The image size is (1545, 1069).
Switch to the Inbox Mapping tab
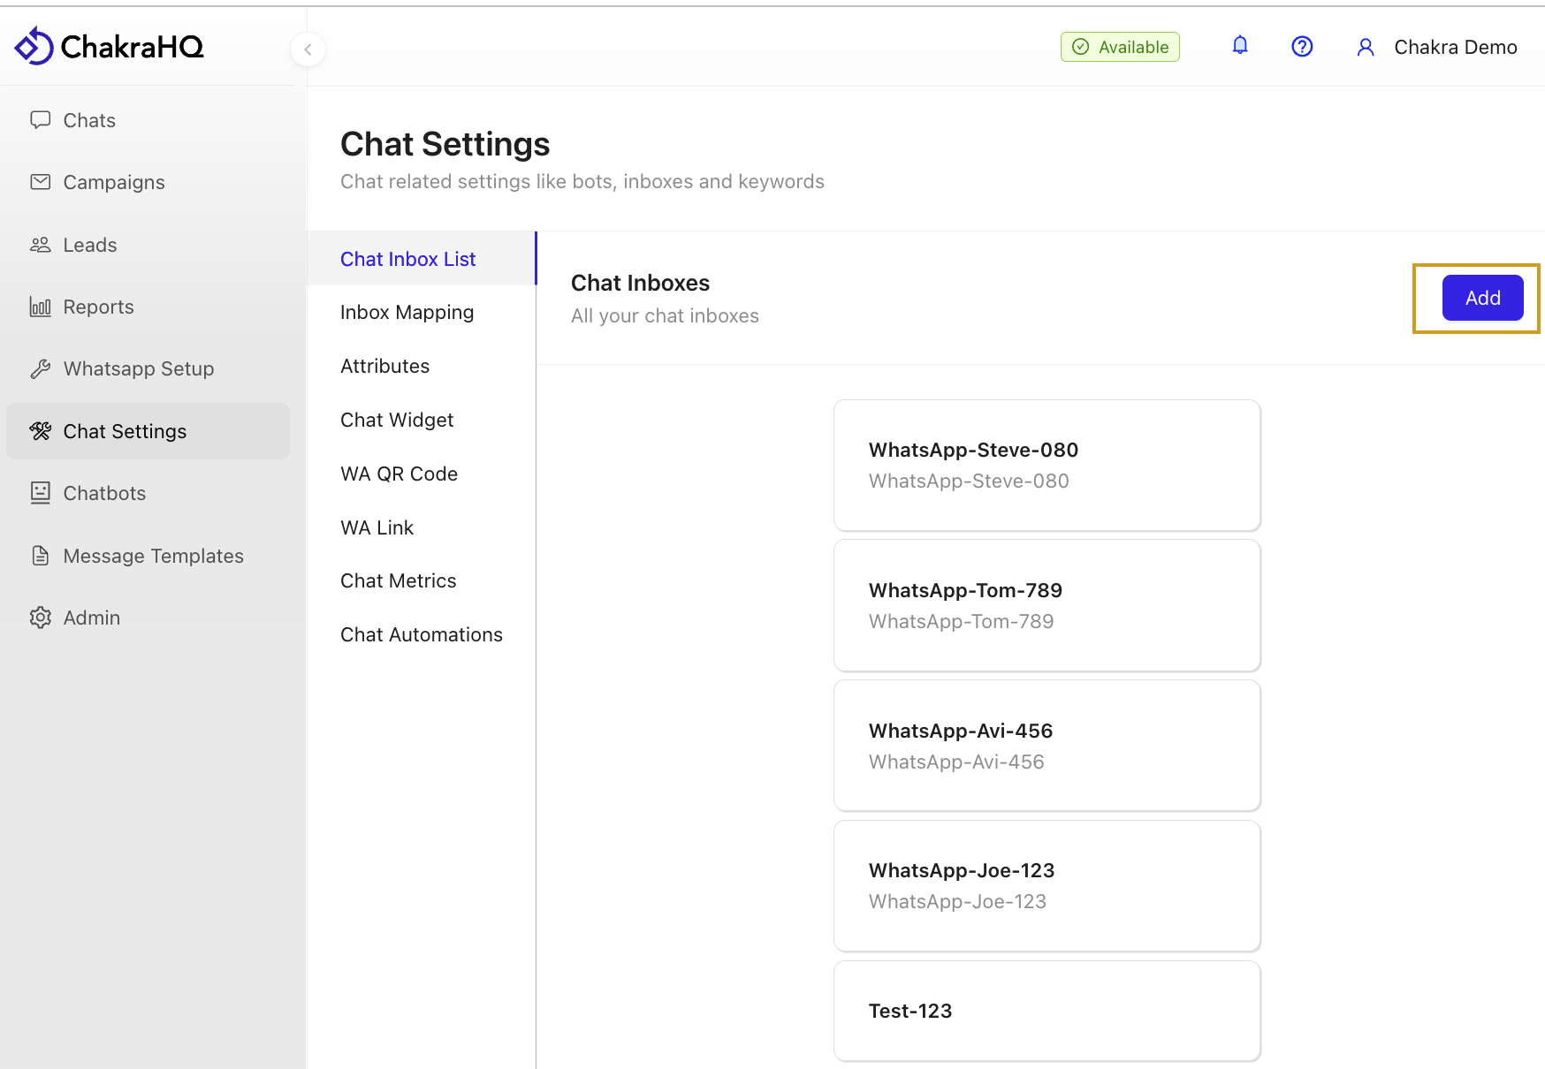click(407, 313)
